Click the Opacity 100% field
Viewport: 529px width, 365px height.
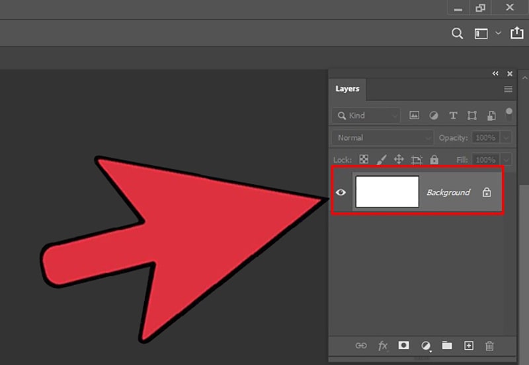(x=485, y=138)
